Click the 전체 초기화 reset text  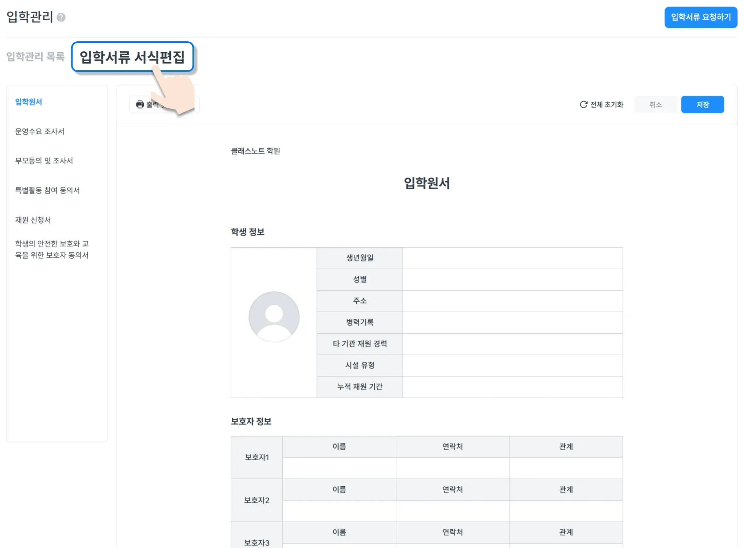tap(606, 105)
